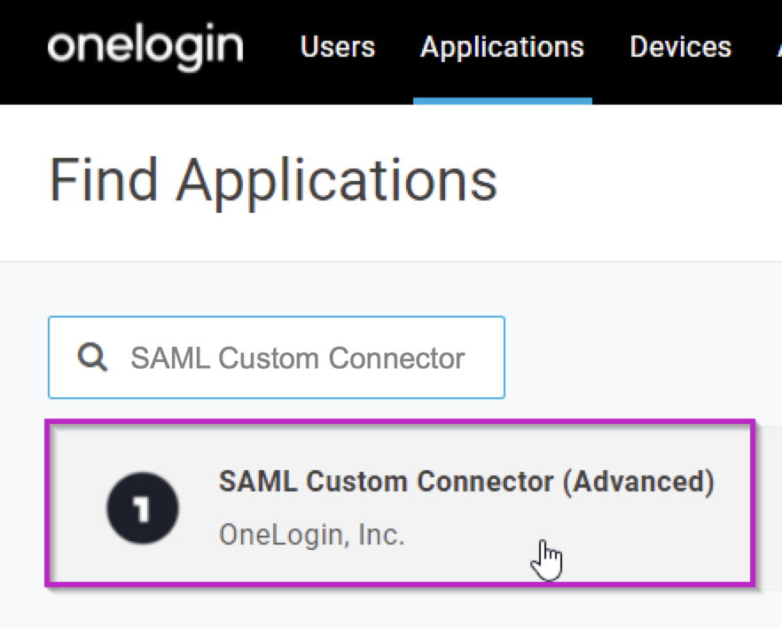Click the magnifying glass search icon
782x628 pixels.
coord(93,357)
